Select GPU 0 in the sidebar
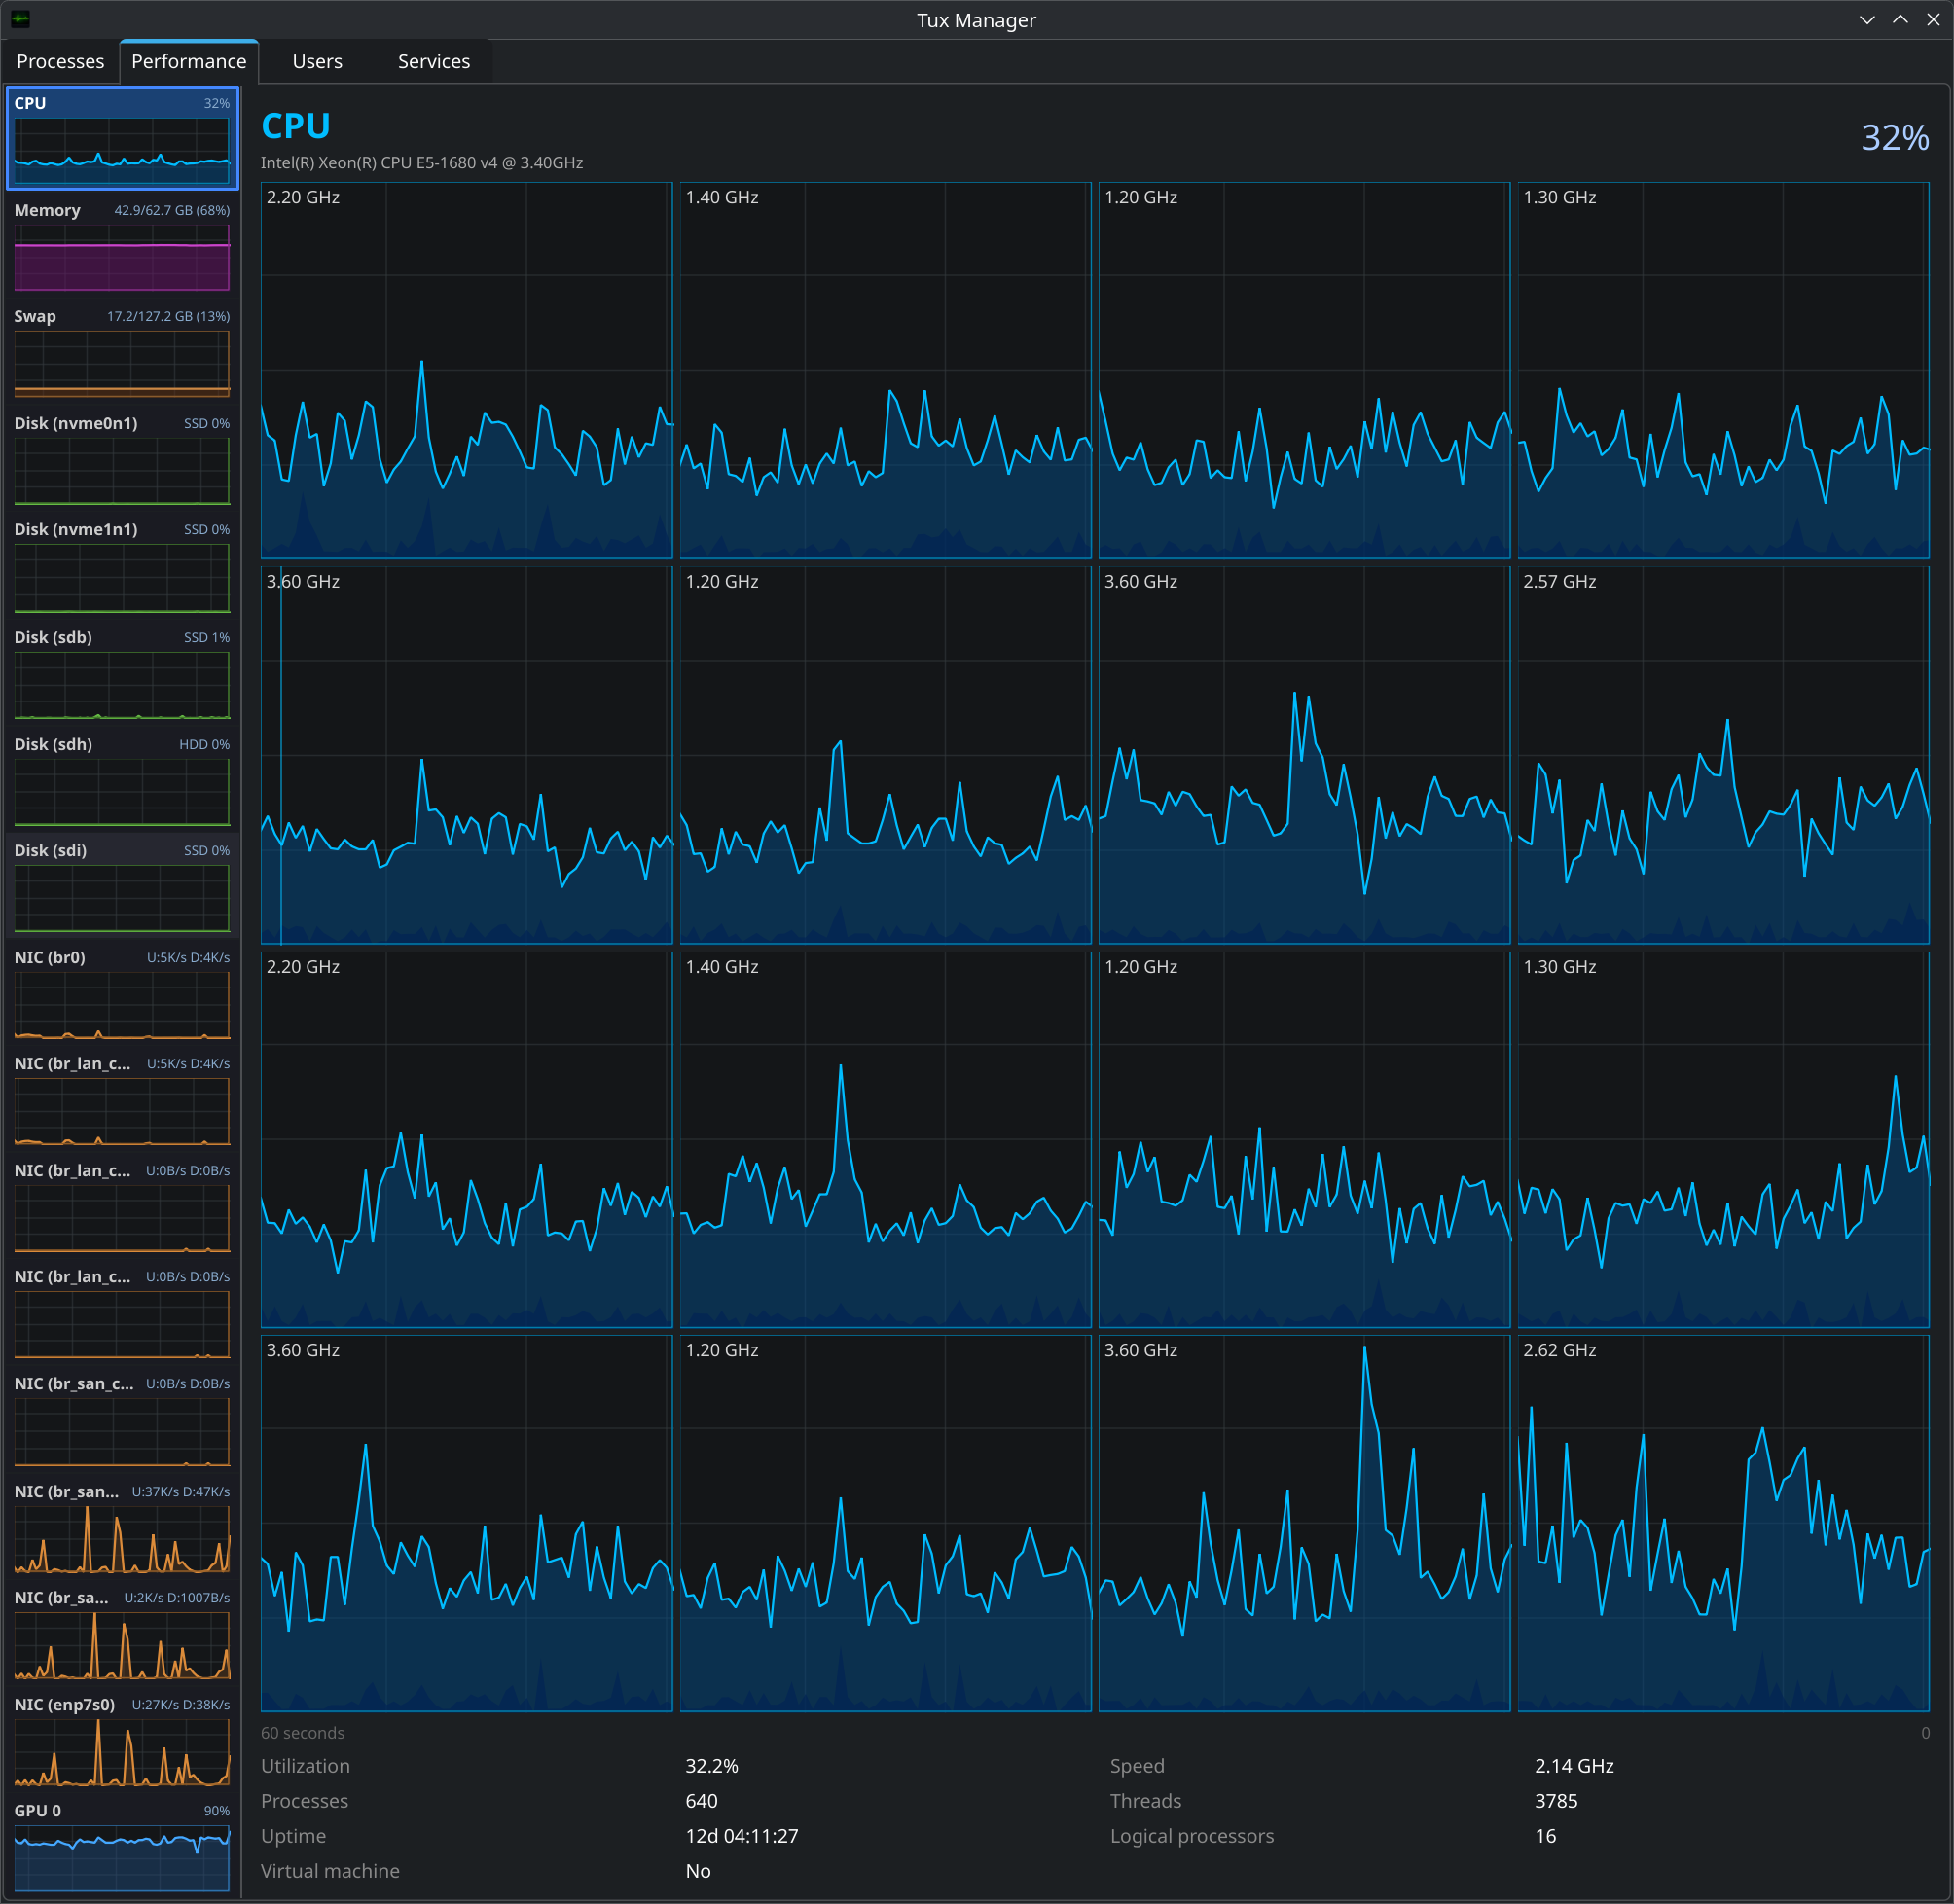 click(x=122, y=1847)
